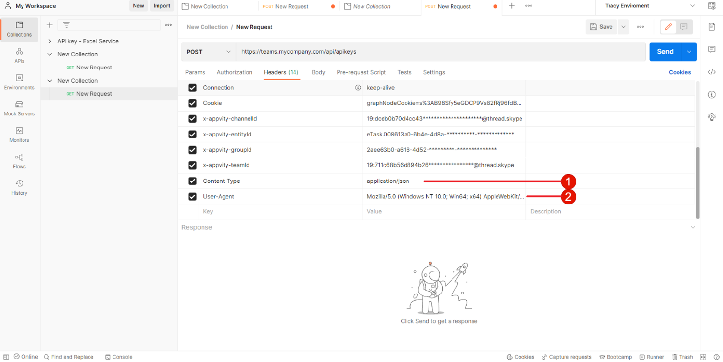This screenshot has height=362, width=723.
Task: Open the Environments sidebar panel
Action: (19, 82)
